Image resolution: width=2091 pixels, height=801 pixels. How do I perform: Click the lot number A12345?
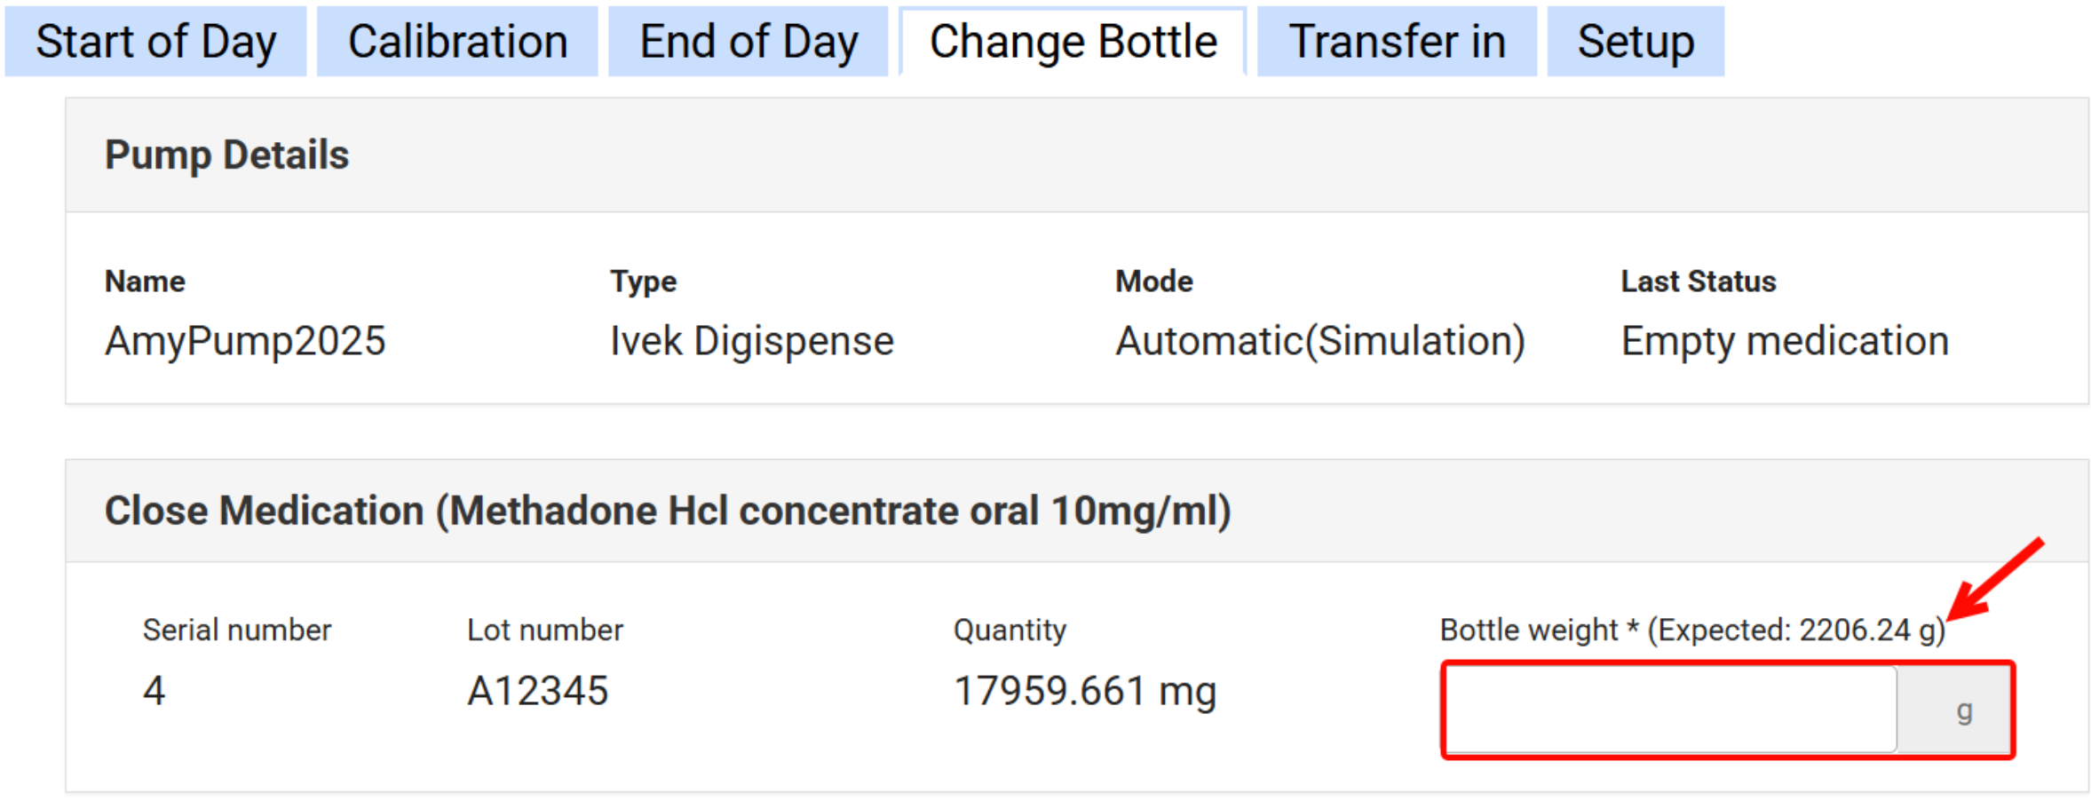[x=538, y=691]
